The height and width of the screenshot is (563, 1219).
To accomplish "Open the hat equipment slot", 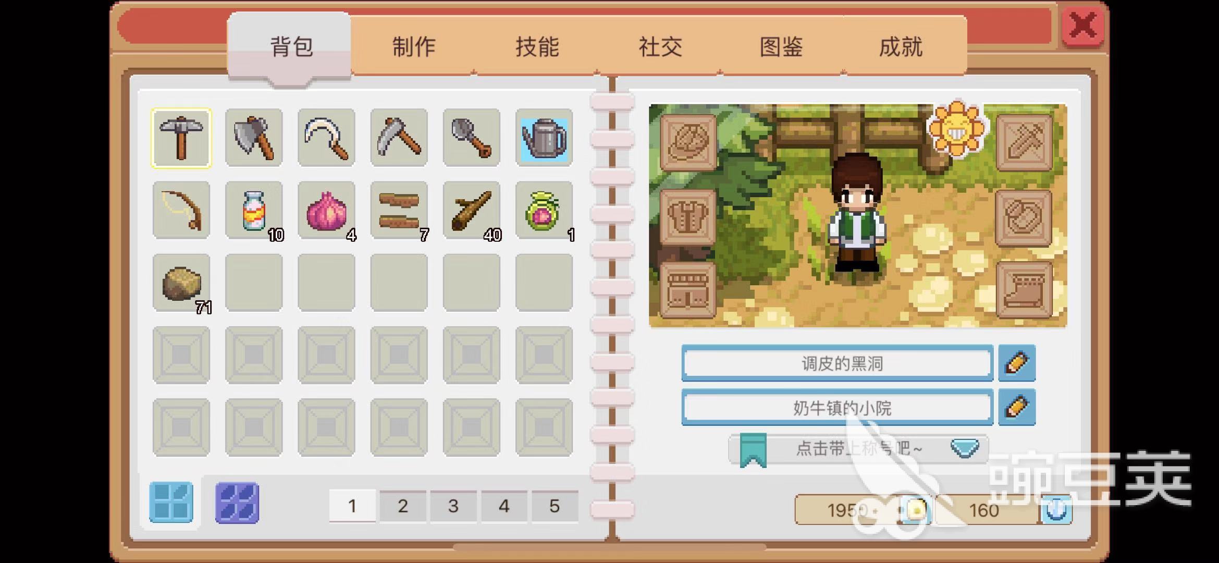I will (688, 142).
